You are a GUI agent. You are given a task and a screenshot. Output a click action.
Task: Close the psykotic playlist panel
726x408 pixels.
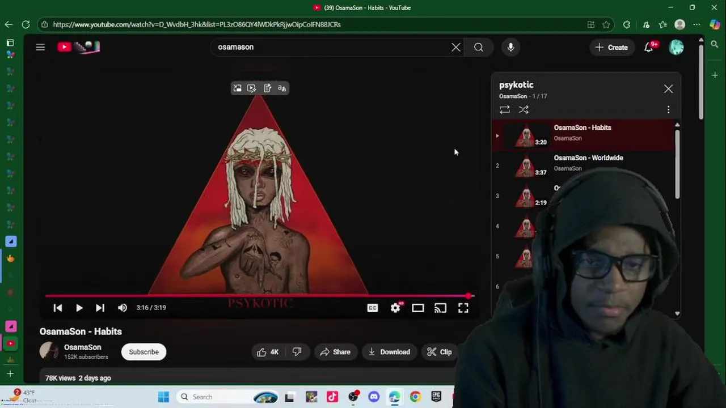[x=668, y=89]
